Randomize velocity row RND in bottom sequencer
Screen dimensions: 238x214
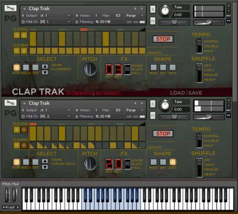(24, 130)
